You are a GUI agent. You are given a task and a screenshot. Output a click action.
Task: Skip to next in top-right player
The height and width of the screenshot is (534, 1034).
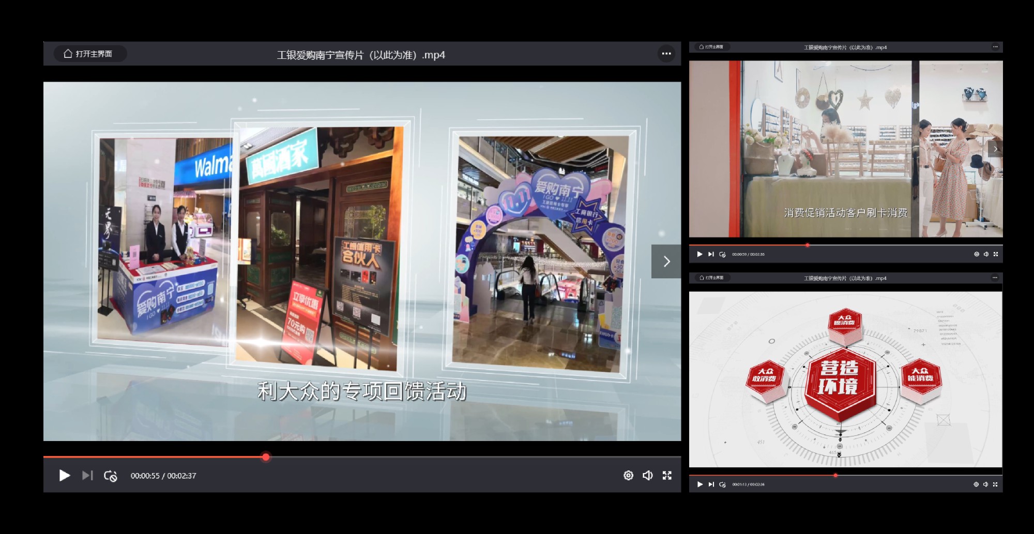711,254
